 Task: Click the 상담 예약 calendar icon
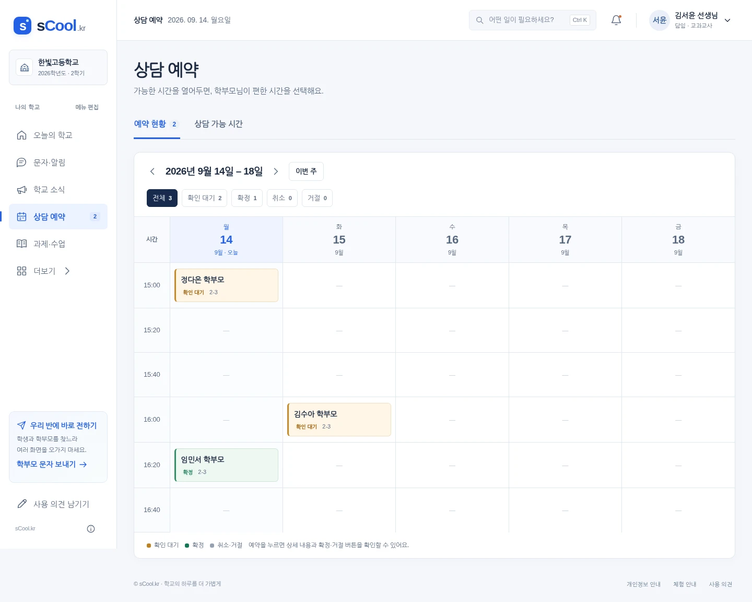coord(21,217)
